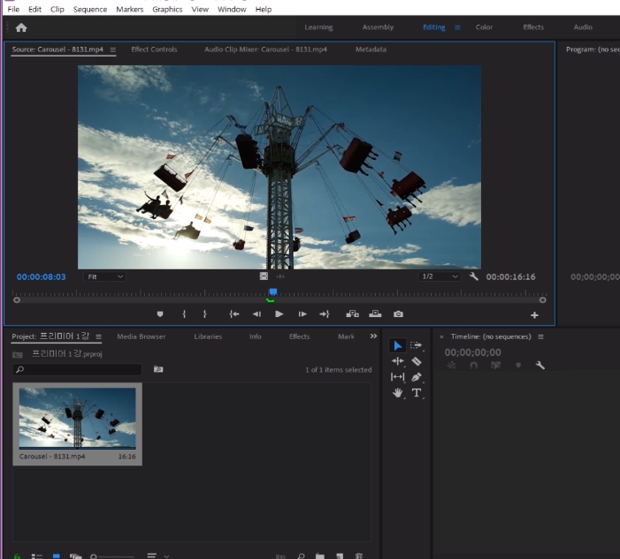
Task: Switch to the Effect Controls tab
Action: (x=154, y=49)
